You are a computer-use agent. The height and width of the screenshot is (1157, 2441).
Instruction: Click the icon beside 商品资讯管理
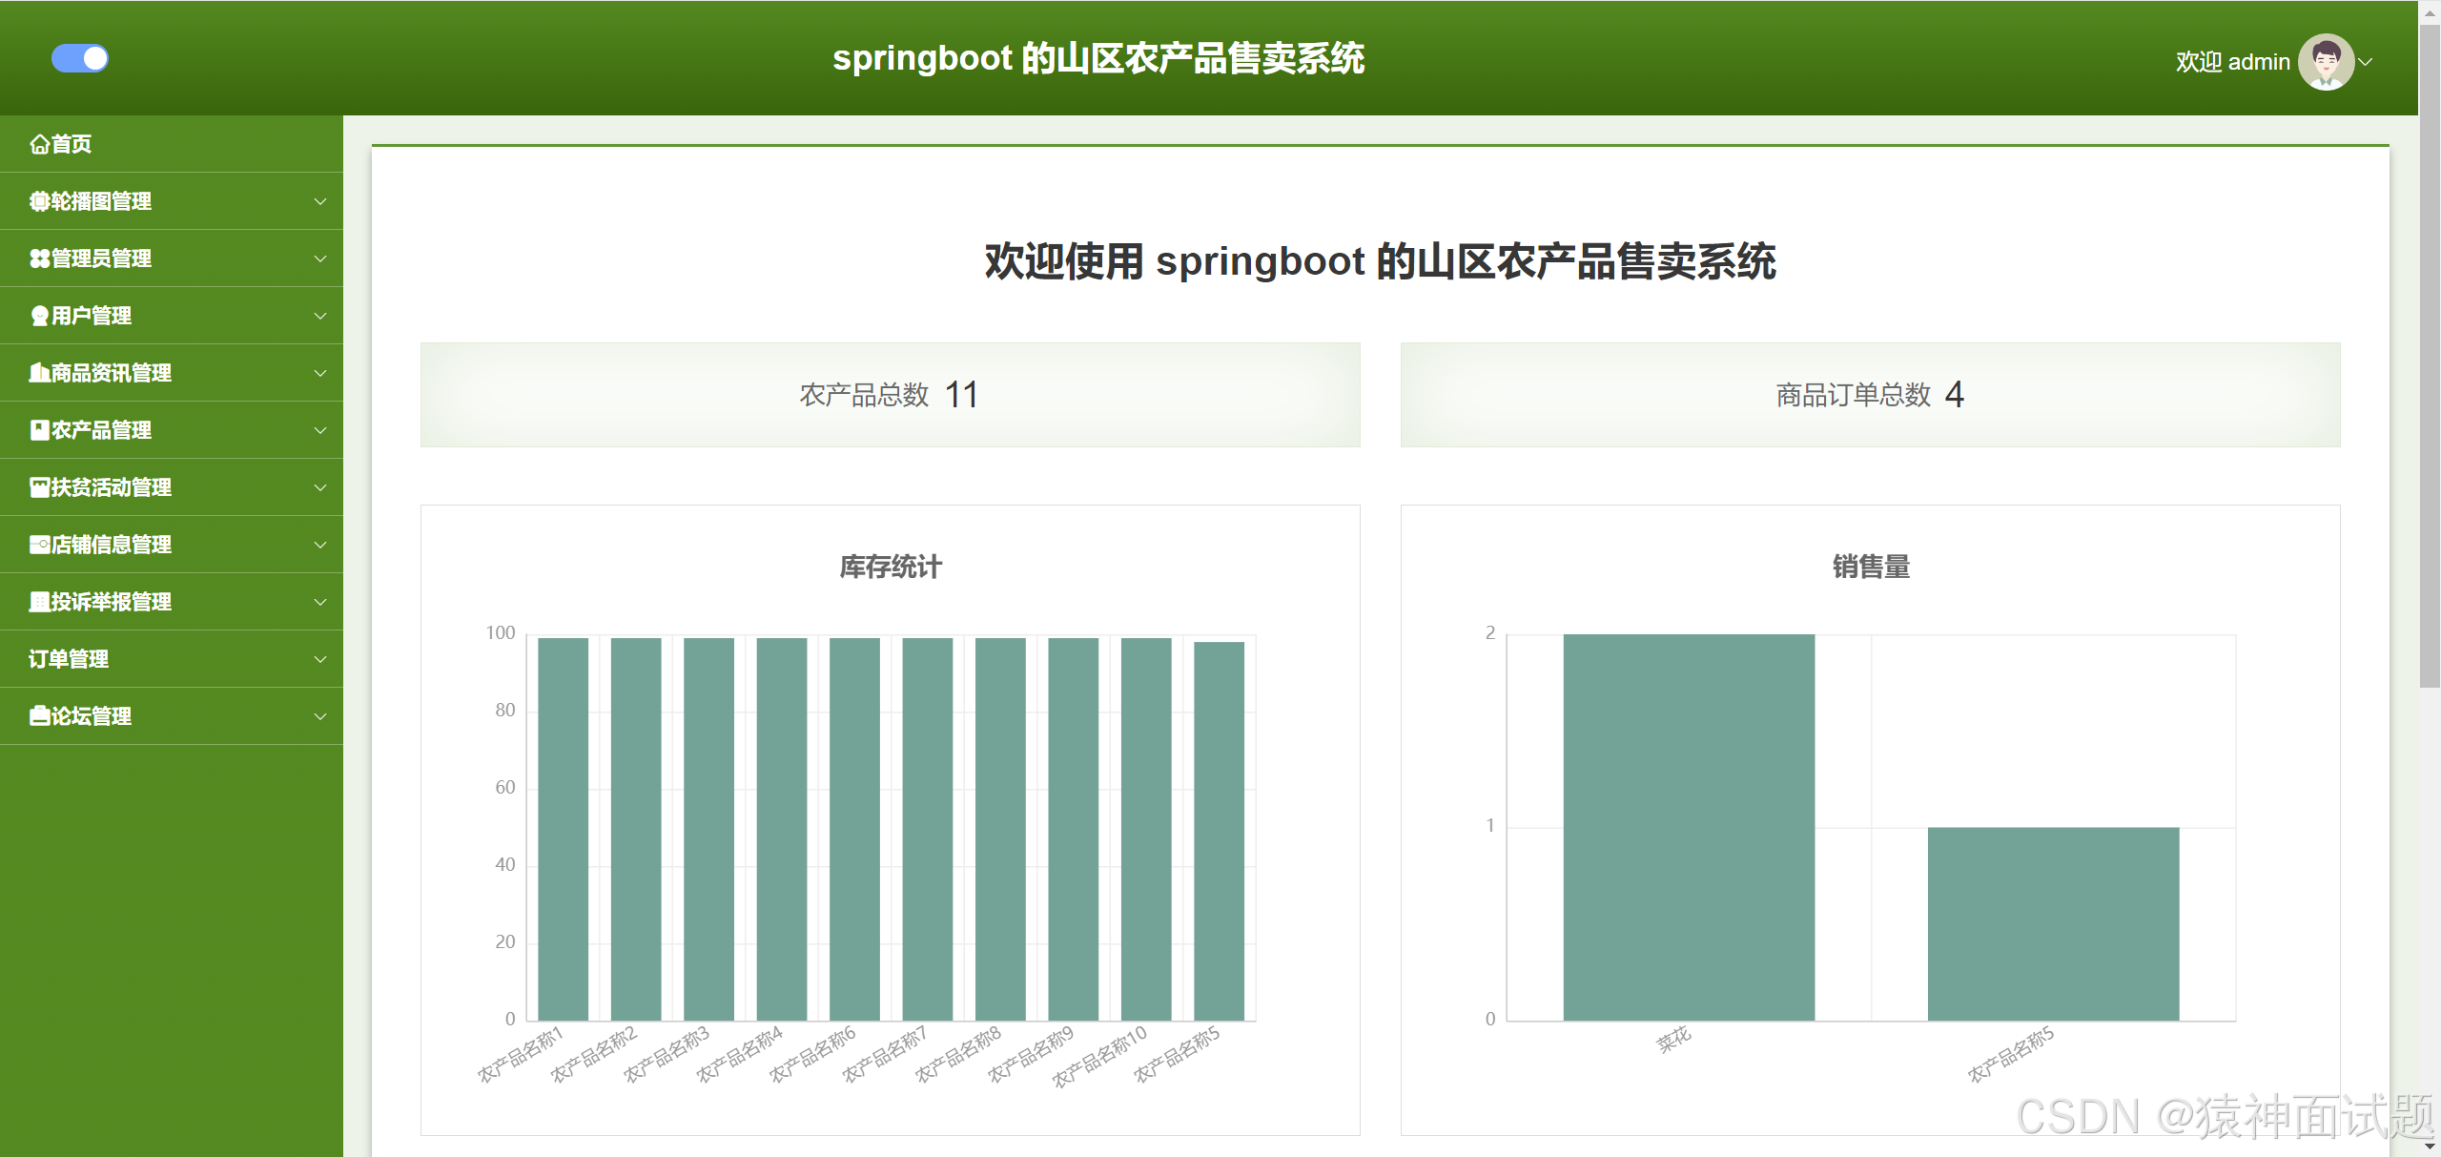coord(39,373)
